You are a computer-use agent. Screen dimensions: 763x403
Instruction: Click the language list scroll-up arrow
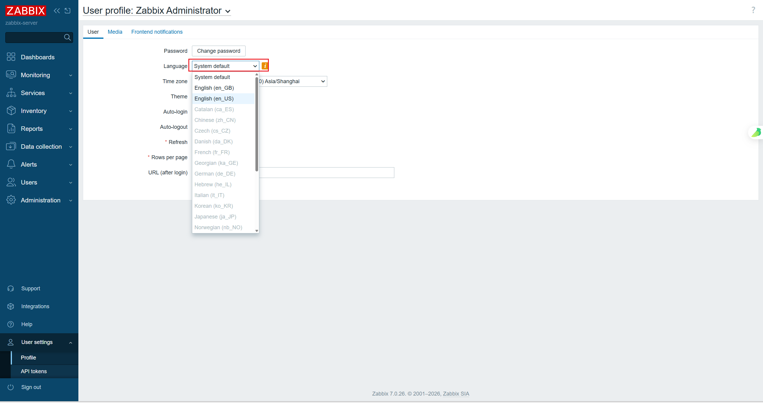pyautogui.click(x=257, y=75)
